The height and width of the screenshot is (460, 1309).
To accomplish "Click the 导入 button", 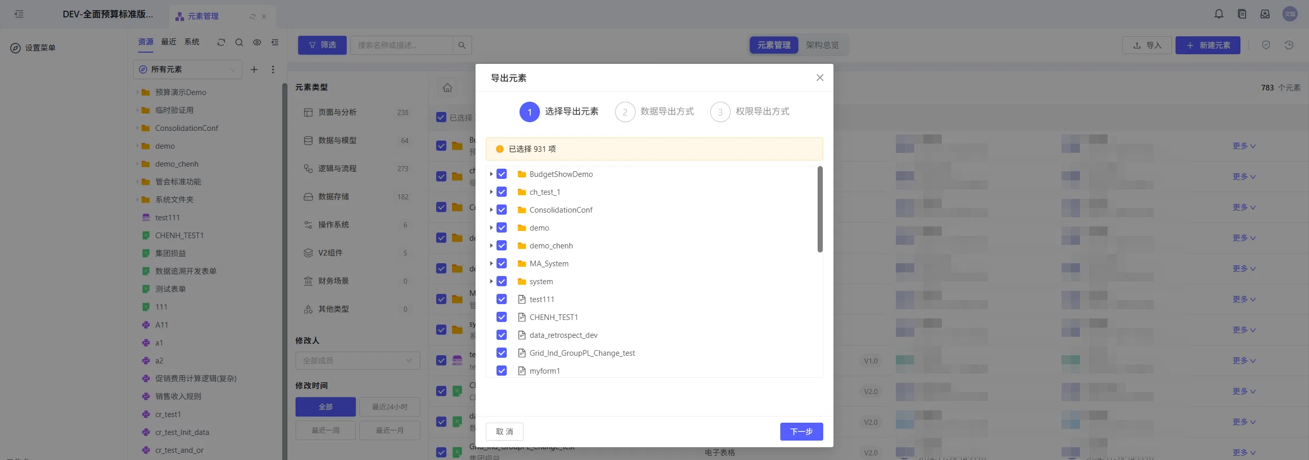I will pos(1147,45).
